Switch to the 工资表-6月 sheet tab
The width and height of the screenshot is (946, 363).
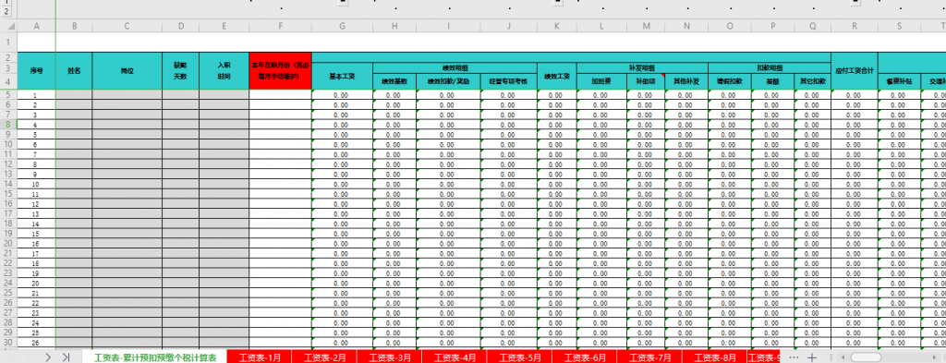click(584, 357)
